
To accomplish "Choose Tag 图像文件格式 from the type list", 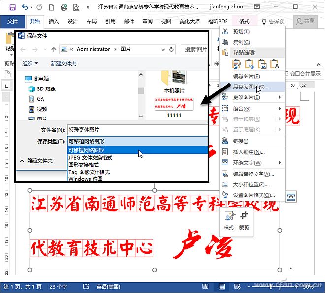I will tap(137, 172).
